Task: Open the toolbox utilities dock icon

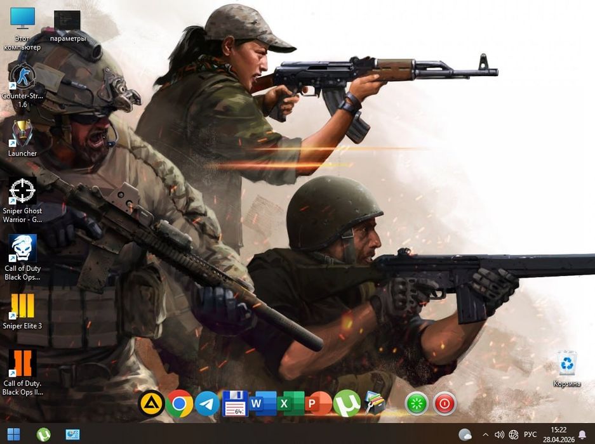Action: (375, 403)
